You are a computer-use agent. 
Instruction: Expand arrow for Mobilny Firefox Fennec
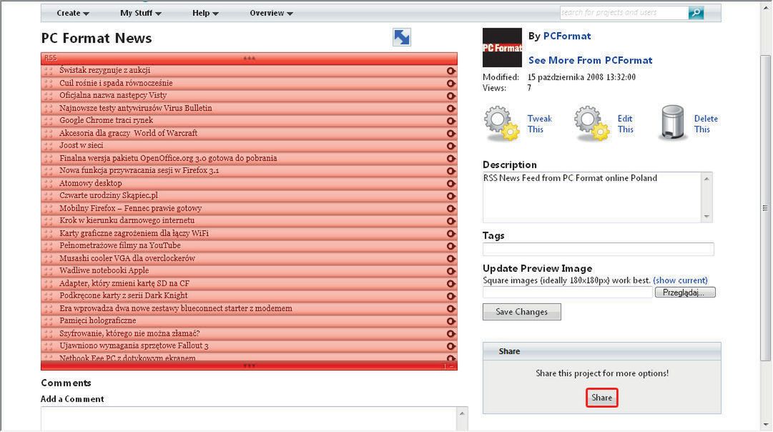coord(450,209)
